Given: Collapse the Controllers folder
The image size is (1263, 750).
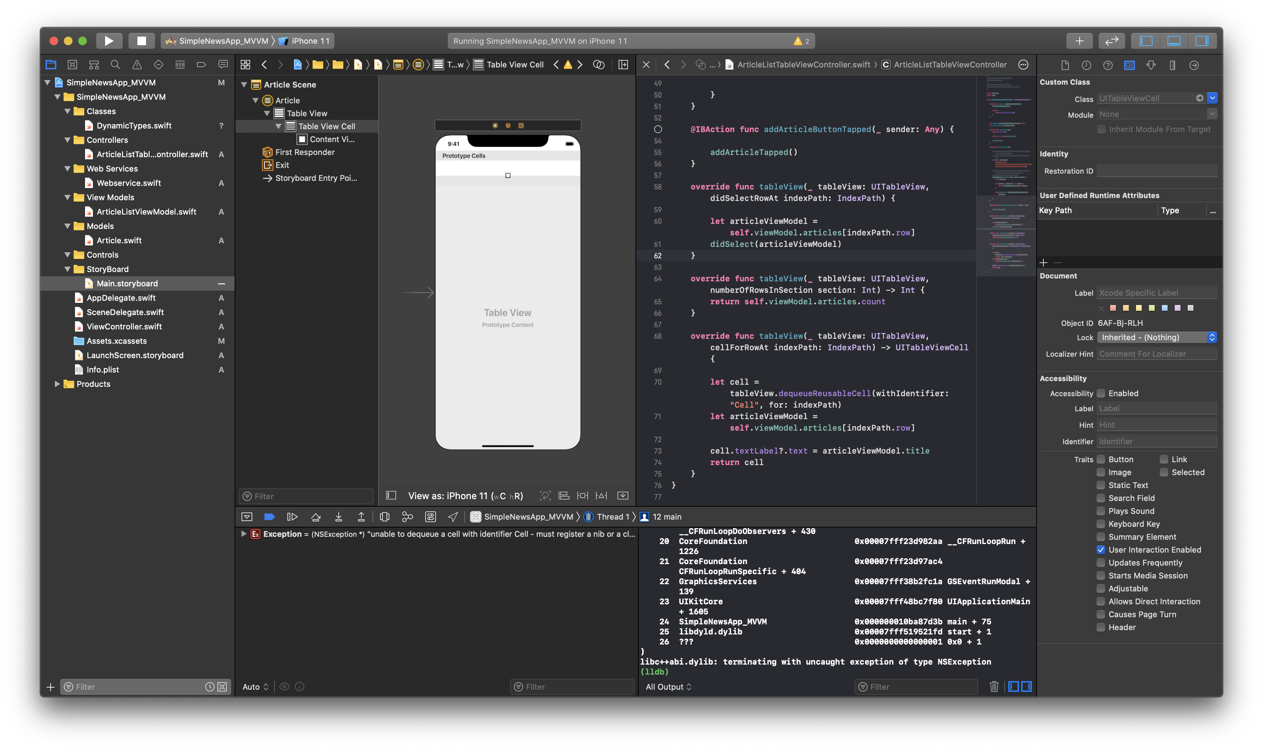Looking at the screenshot, I should click(x=68, y=140).
